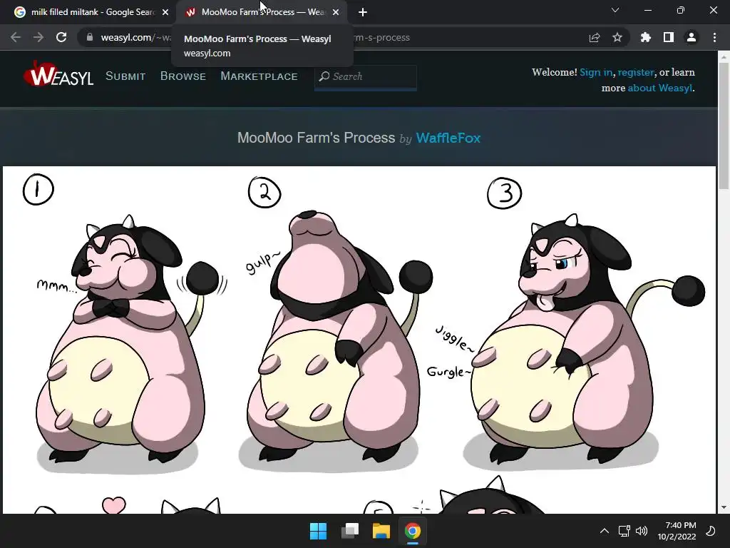Click the browser forward arrow
The width and height of the screenshot is (730, 548).
38,37
